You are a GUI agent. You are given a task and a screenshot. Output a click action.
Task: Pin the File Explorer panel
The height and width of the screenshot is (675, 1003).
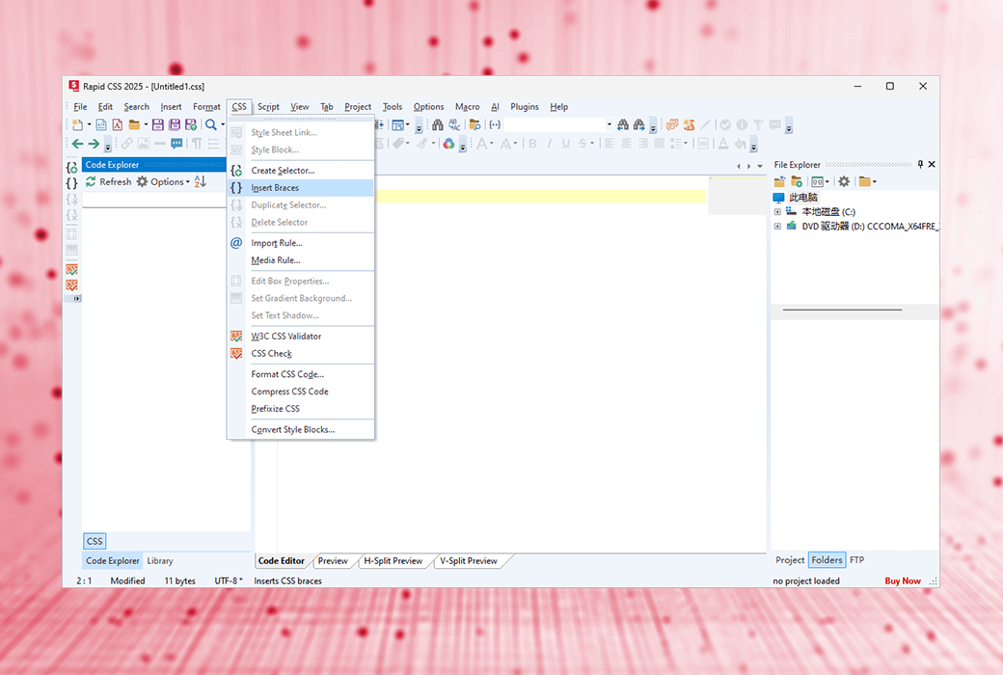[x=920, y=165]
